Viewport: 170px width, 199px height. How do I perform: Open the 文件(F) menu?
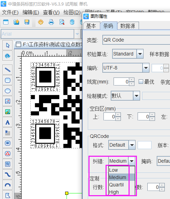pyautogui.click(x=10, y=13)
